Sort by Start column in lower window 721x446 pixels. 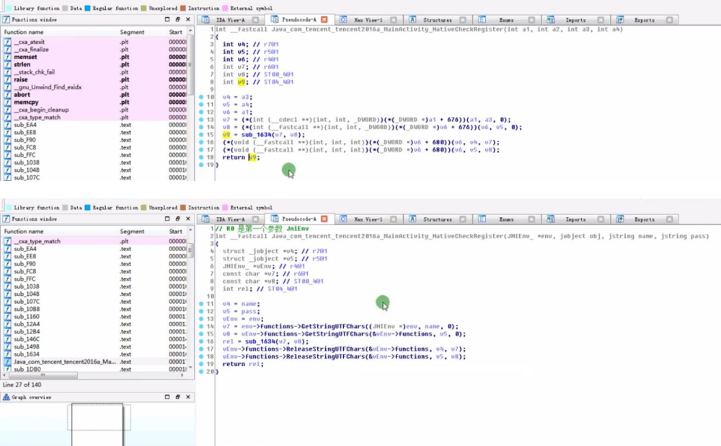[176, 232]
